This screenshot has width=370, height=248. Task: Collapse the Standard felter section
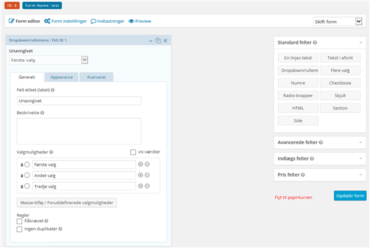(361, 42)
